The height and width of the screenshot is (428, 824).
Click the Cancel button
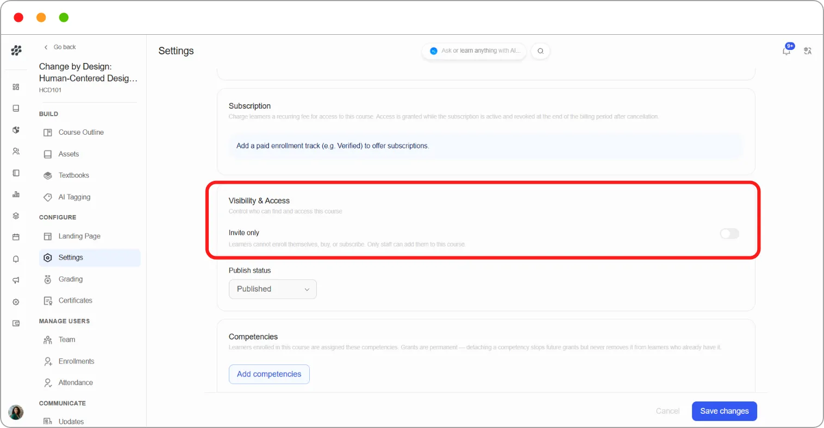point(667,411)
